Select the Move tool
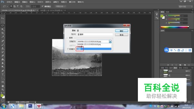The height and width of the screenshot is (109, 194). [x=3, y=18]
